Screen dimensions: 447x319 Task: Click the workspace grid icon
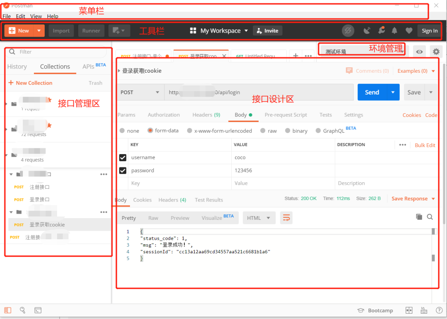pos(193,31)
